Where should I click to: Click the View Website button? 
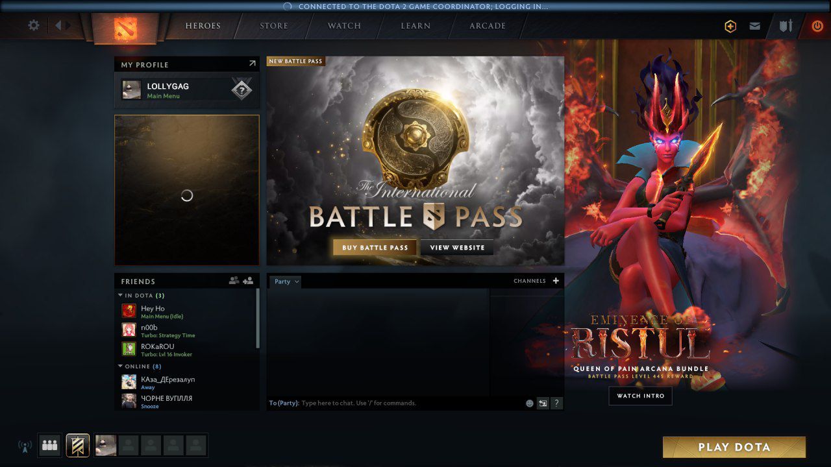pos(457,247)
